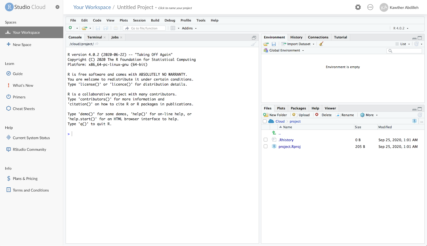Check the .Rhistory file checkbox
This screenshot has height=246, width=427.
(x=266, y=140)
